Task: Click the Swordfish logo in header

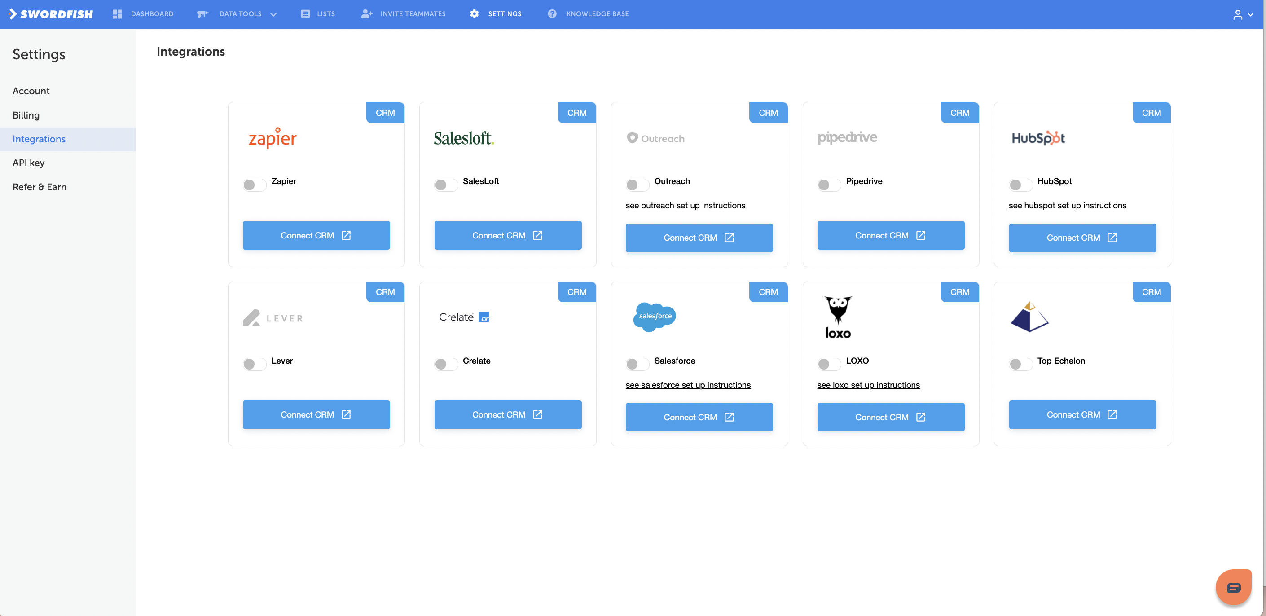Action: tap(51, 14)
